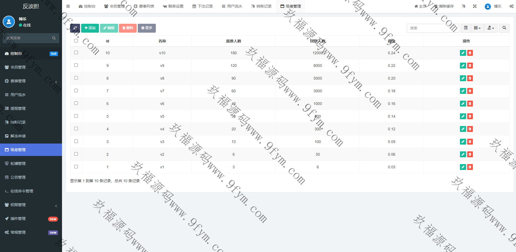Open settings via the top-right gears icon
The height and width of the screenshot is (252, 516).
511,6
